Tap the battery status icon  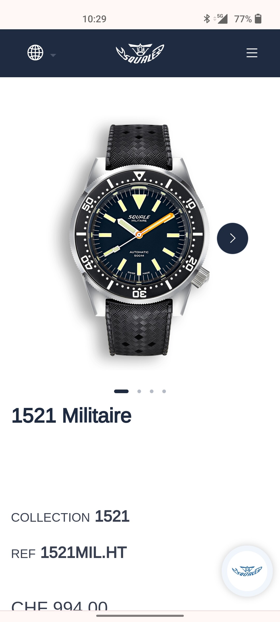pos(258,19)
